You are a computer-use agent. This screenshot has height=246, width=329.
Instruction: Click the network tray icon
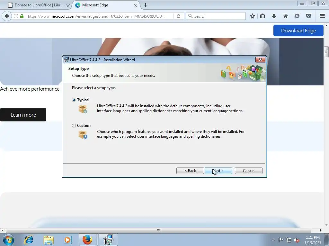tap(289, 240)
